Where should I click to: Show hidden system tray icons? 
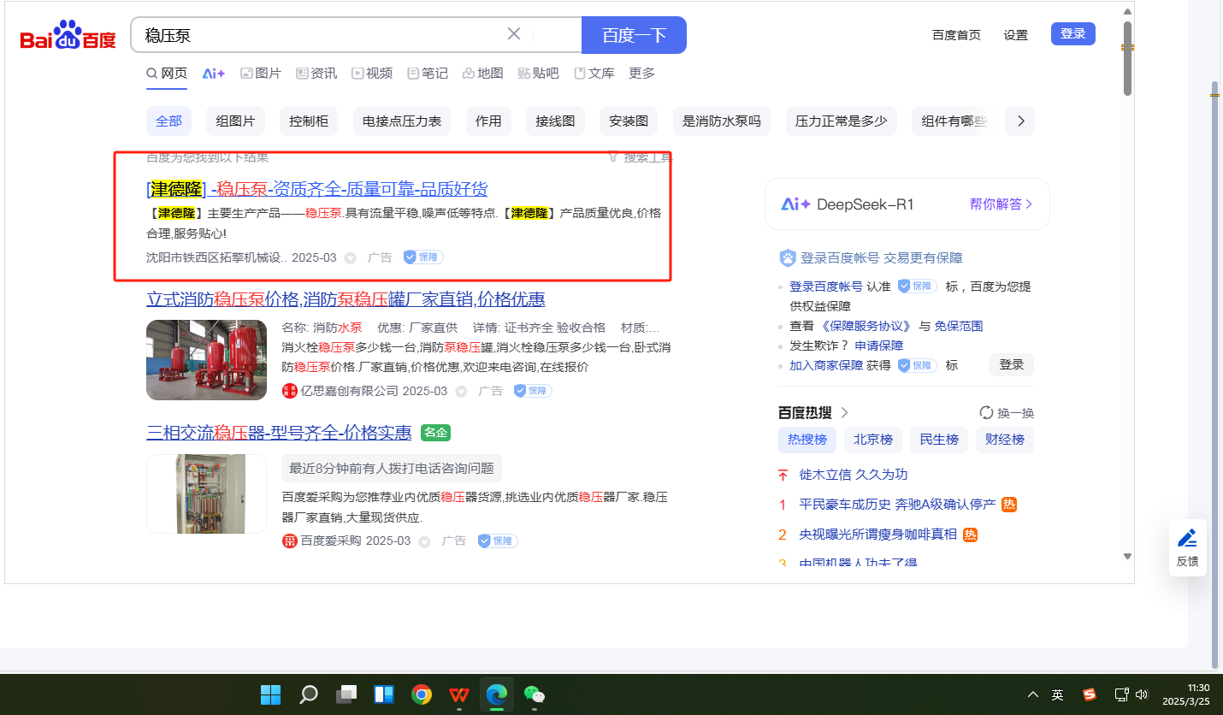point(1033,694)
